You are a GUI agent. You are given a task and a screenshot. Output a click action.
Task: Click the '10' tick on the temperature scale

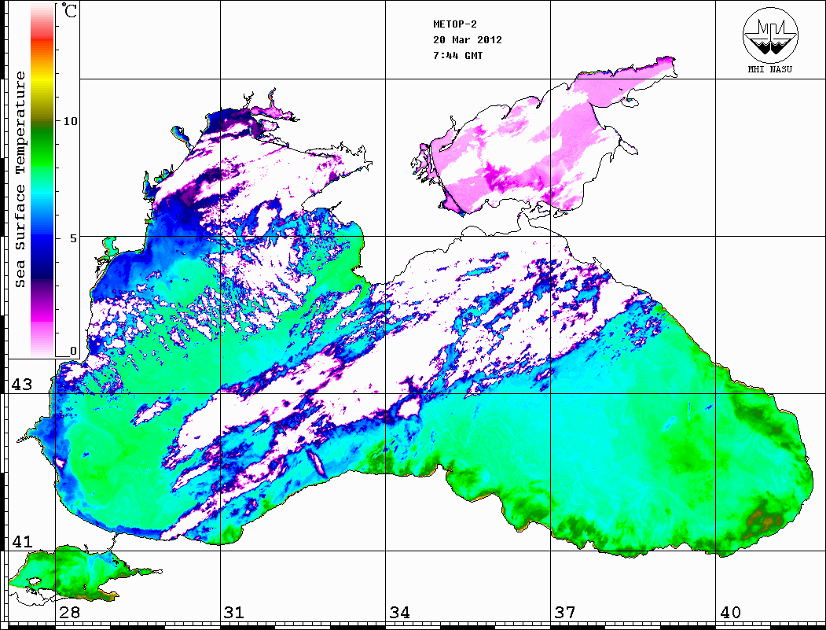pos(70,121)
